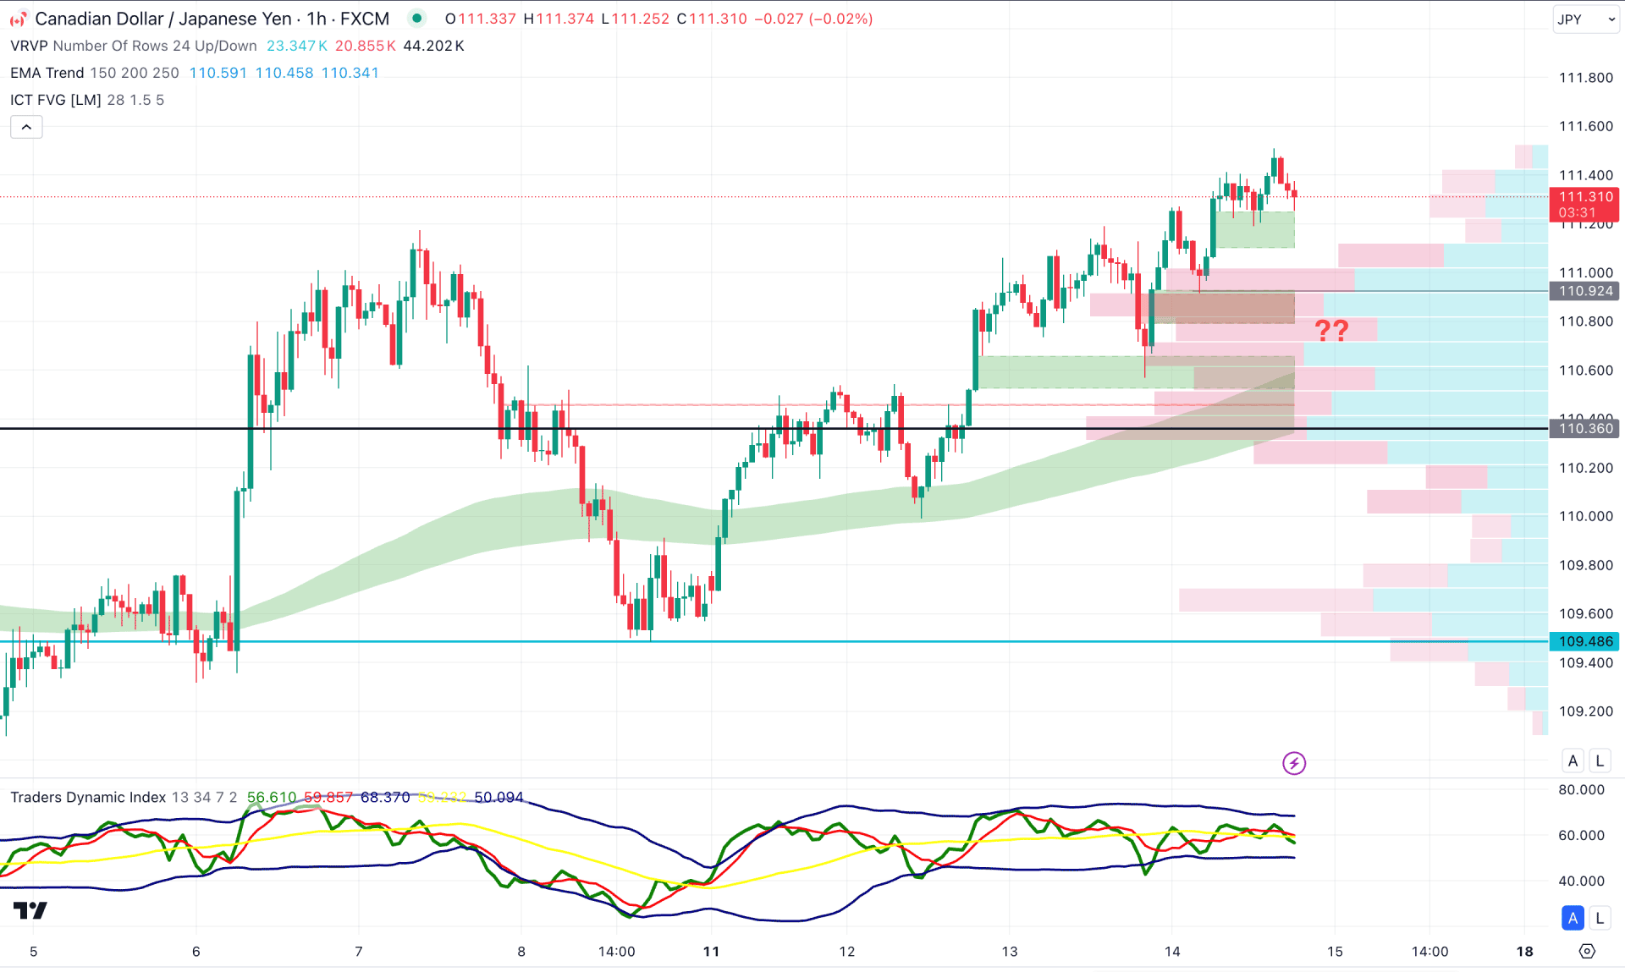Screen dimensions: 1625x972
Task: Click the change value −0.027 (−0.02%)
Action: point(812,19)
